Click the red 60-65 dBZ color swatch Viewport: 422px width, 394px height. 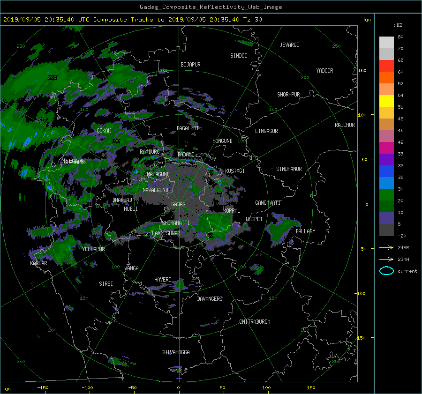386,66
